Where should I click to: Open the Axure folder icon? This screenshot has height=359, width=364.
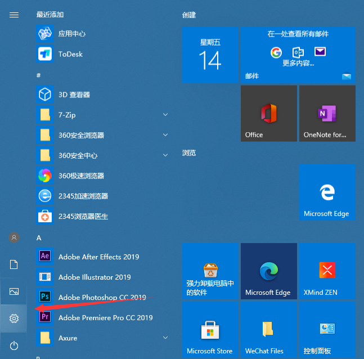(x=45, y=338)
